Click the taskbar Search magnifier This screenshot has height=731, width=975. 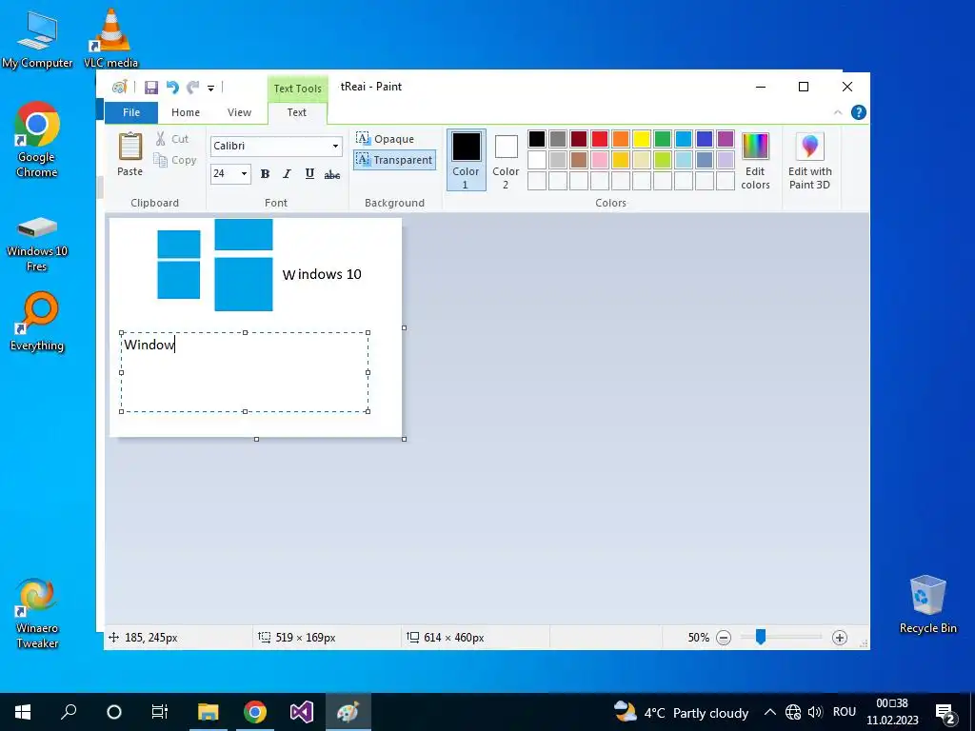pos(69,712)
